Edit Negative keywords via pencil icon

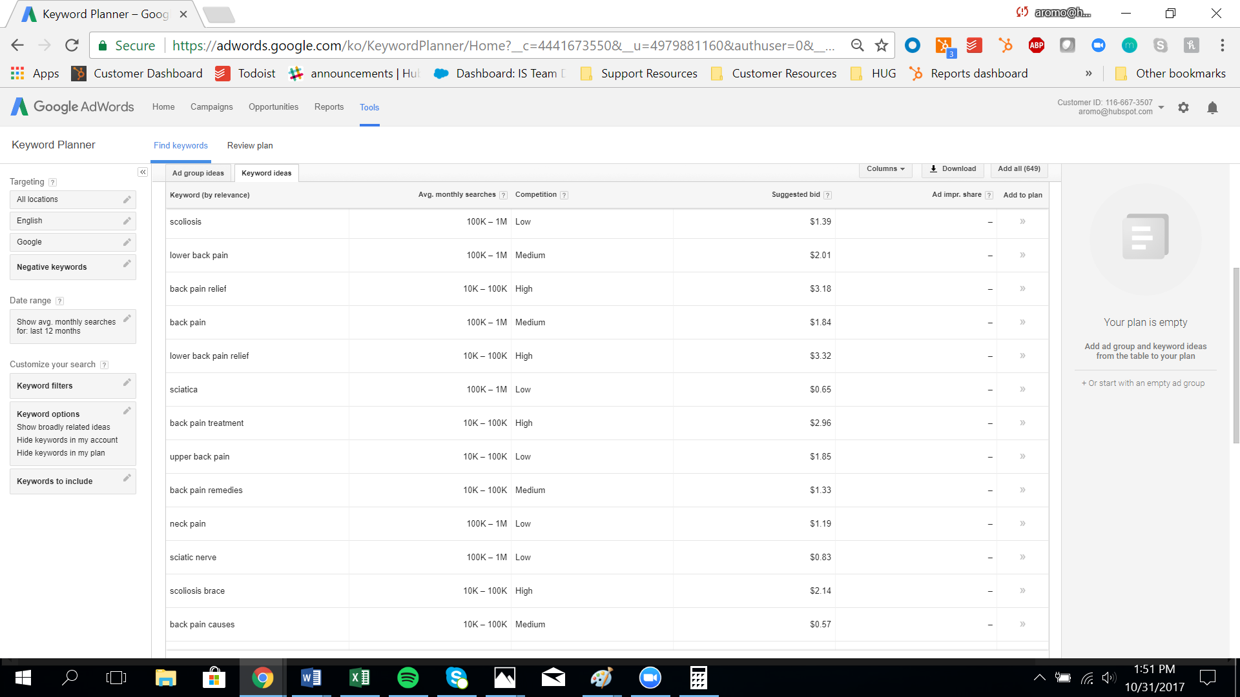[x=127, y=264]
